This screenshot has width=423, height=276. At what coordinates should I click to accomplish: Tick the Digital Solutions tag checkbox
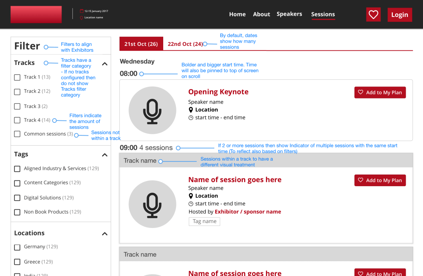click(x=17, y=198)
